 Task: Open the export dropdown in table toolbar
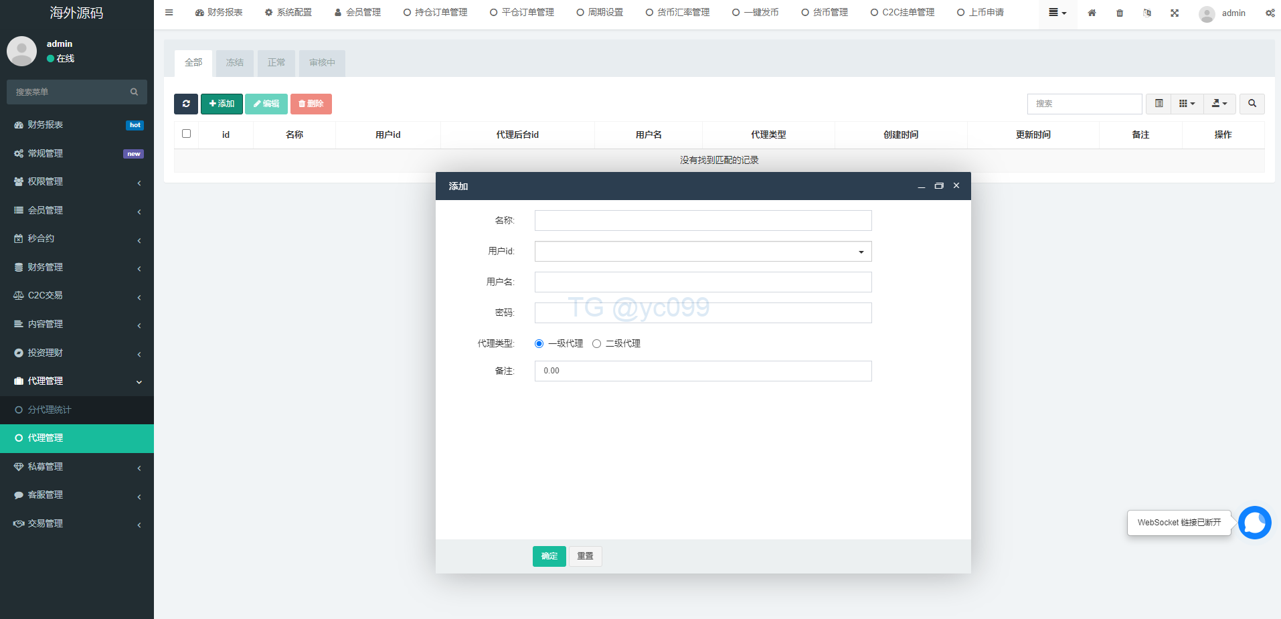(1219, 104)
